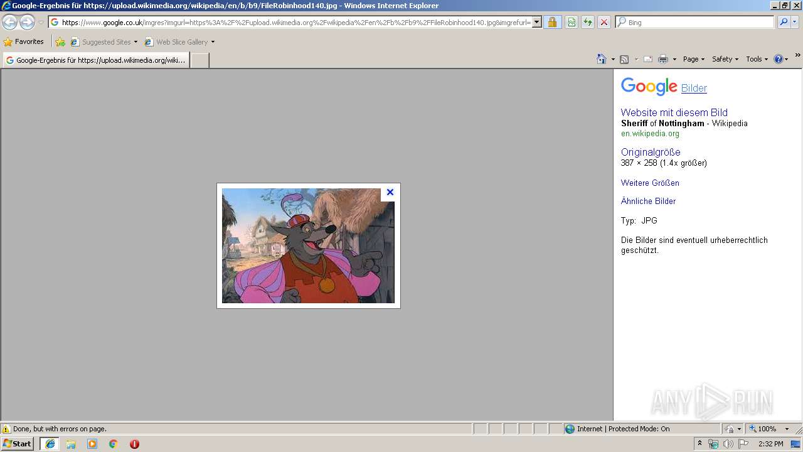
Task: Open the 'Originalgröße' image link
Action: pos(651,153)
